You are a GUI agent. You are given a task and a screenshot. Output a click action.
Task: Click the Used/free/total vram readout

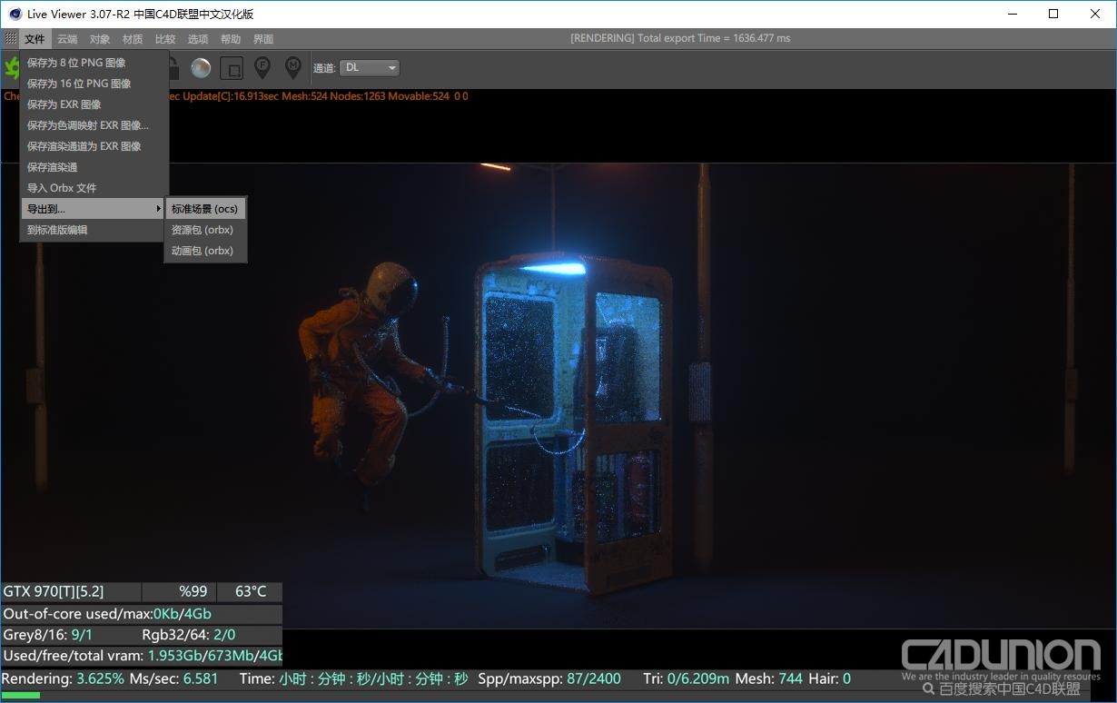[142, 655]
